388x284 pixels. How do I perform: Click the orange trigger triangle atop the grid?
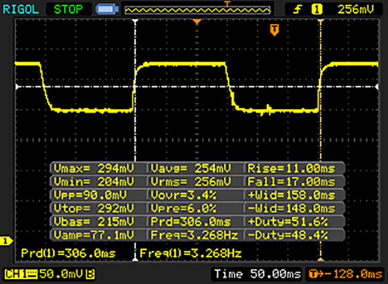(196, 22)
